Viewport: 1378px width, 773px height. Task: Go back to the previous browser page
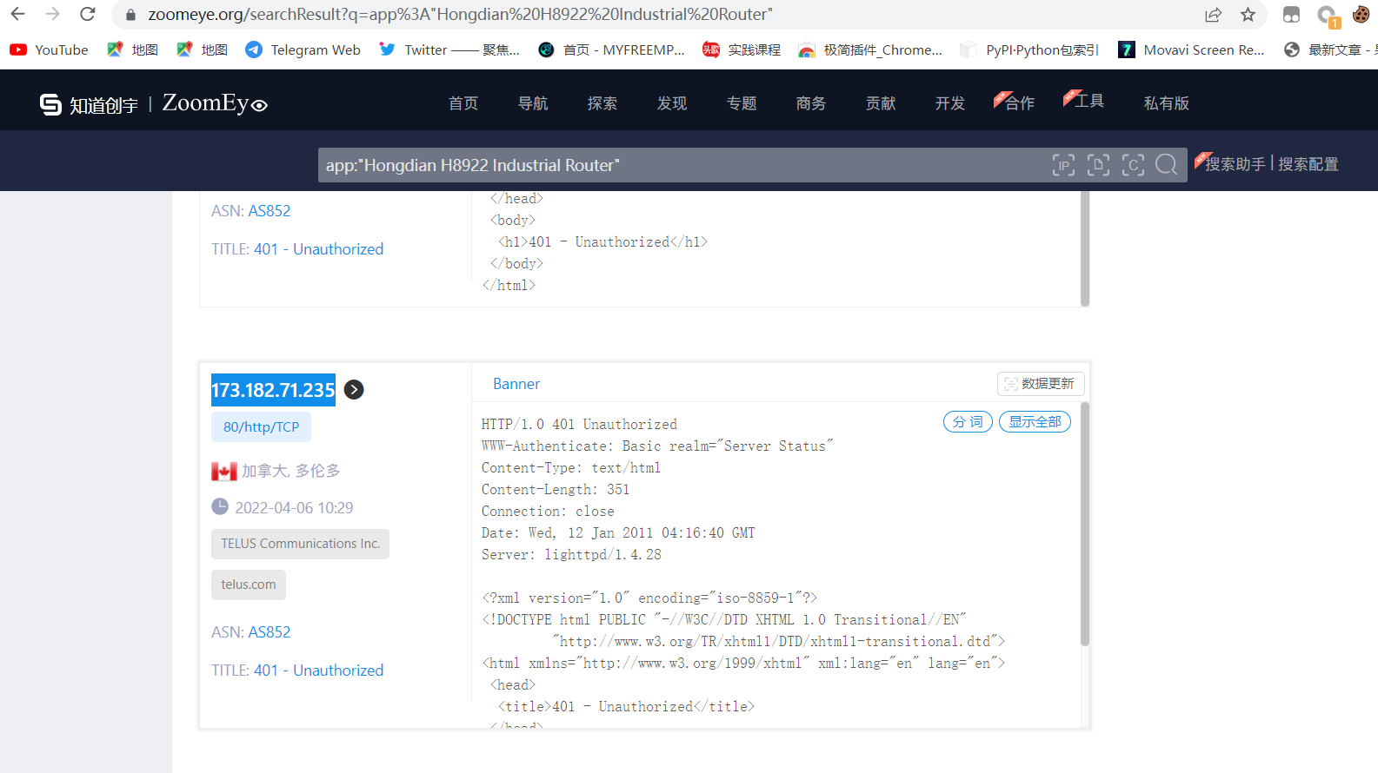coord(17,14)
